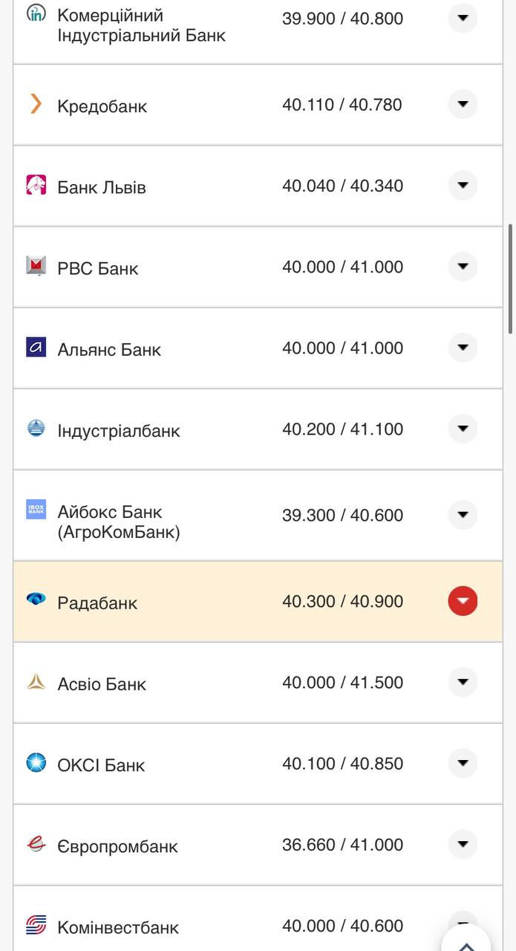
Task: Expand the Кредобанк rate details
Action: pyautogui.click(x=463, y=104)
